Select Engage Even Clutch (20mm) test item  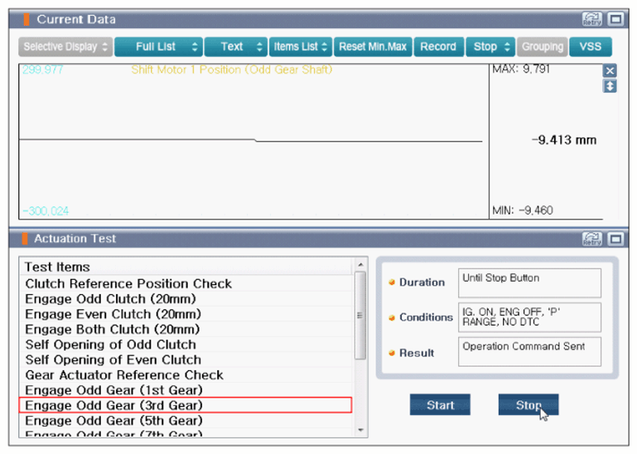pyautogui.click(x=186, y=314)
